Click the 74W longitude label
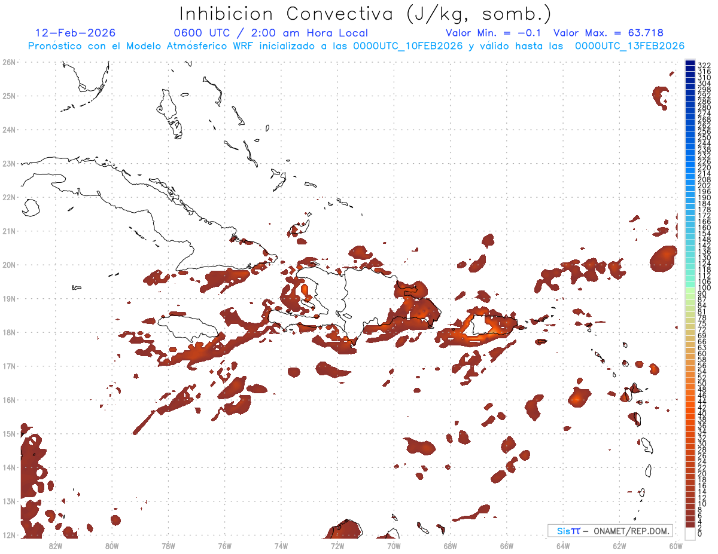718x554 pixels. tap(281, 546)
